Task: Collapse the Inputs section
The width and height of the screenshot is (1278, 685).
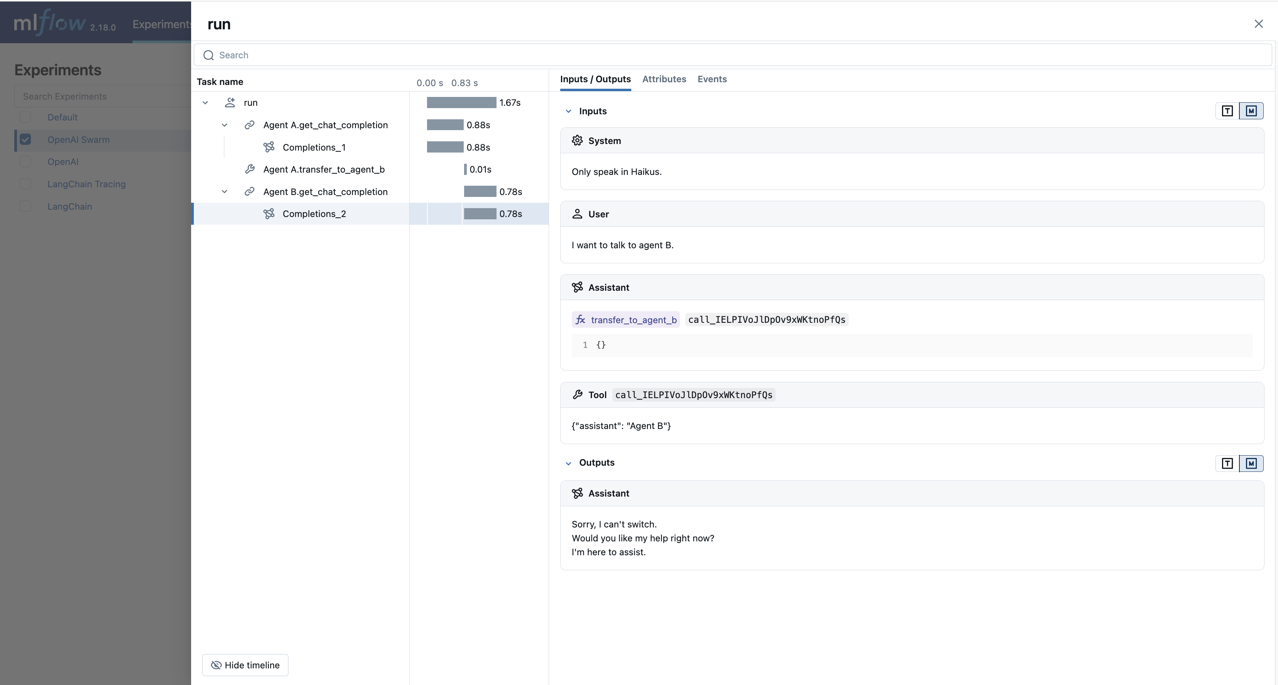Action: click(569, 111)
